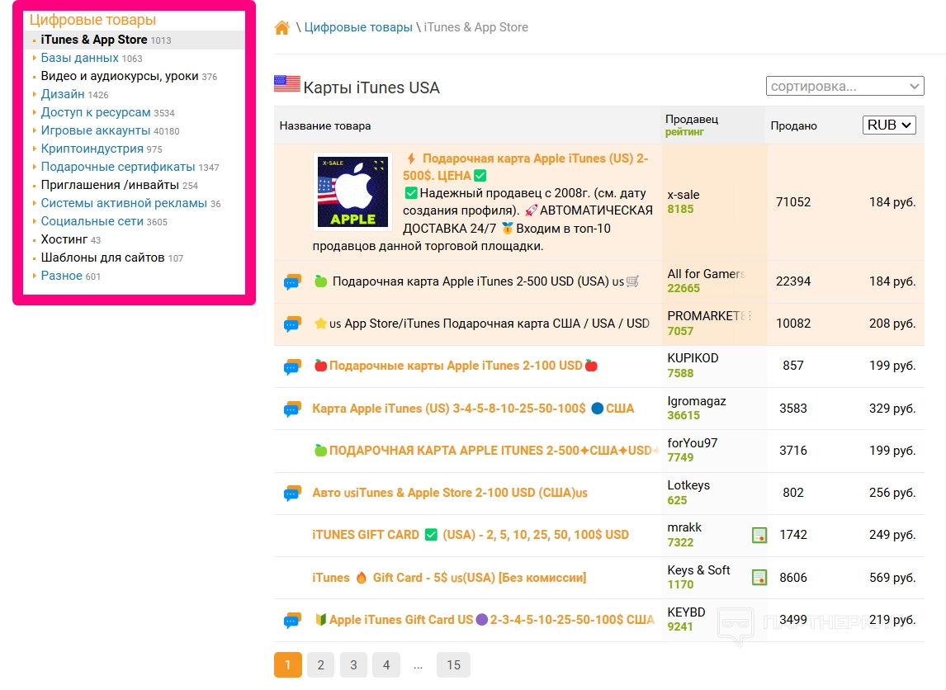
Task: Click the USA flag icon by Карты iTunes USA
Action: tap(287, 84)
